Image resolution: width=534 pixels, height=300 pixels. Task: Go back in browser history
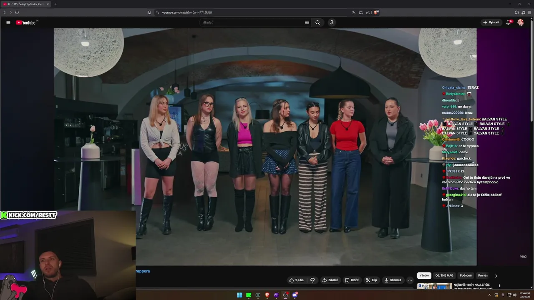5,12
